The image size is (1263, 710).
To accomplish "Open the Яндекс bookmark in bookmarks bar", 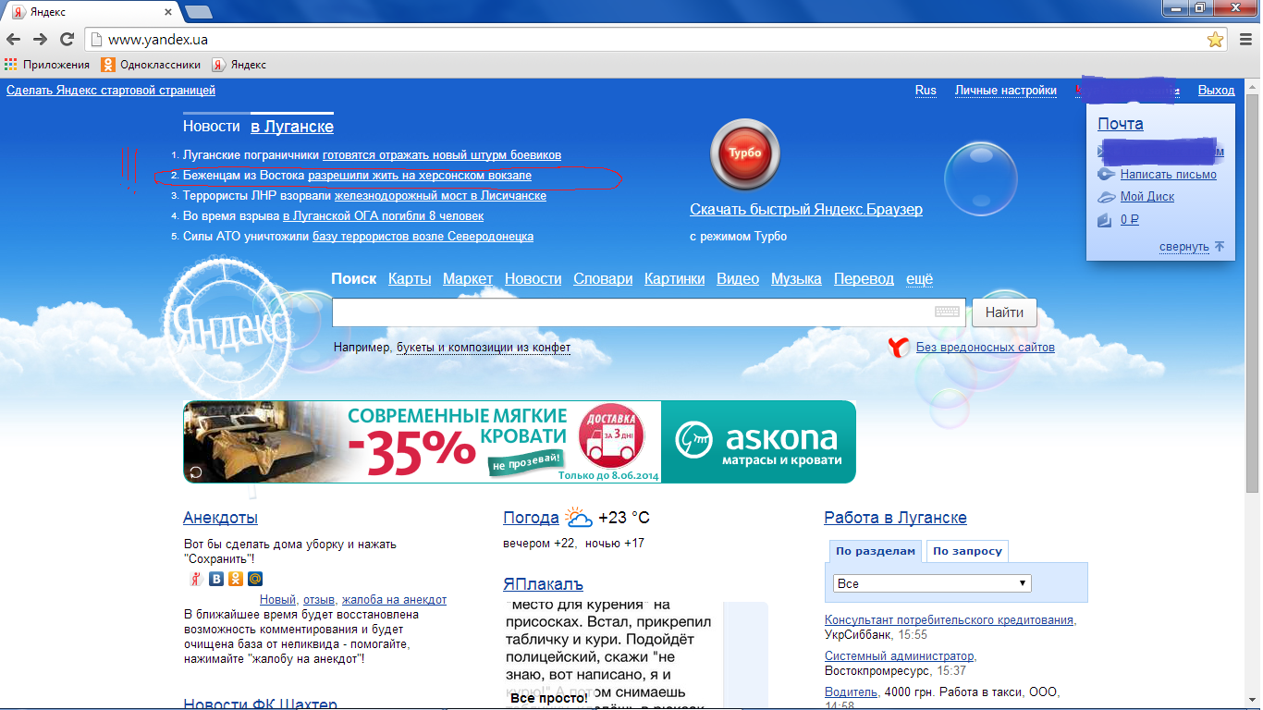I will pos(239,65).
